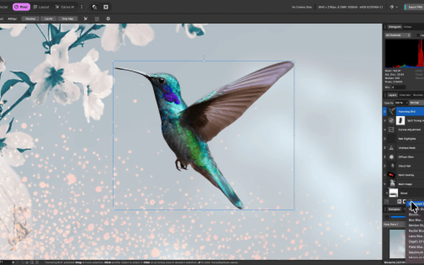Screen dimensions: 424x265
Task: Open the gear settings icon in context toolbar
Action: [108, 19]
